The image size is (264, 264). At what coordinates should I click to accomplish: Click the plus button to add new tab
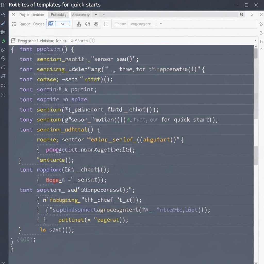[x=104, y=15]
